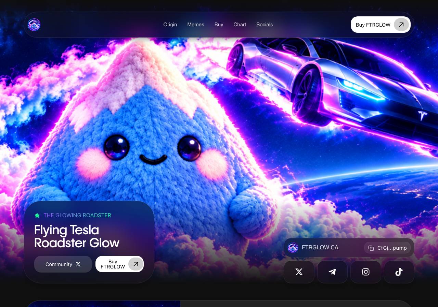Click the Flying Tesla Roadster Glow heading
This screenshot has width=438, height=307.
pyautogui.click(x=77, y=236)
